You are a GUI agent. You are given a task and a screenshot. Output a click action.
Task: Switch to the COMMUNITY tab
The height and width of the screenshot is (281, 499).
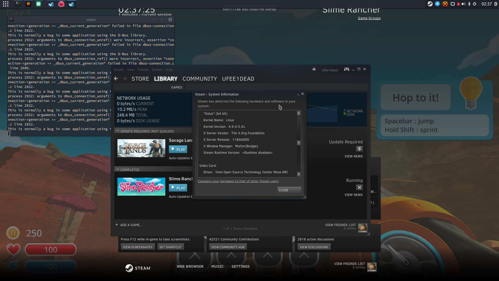(200, 79)
